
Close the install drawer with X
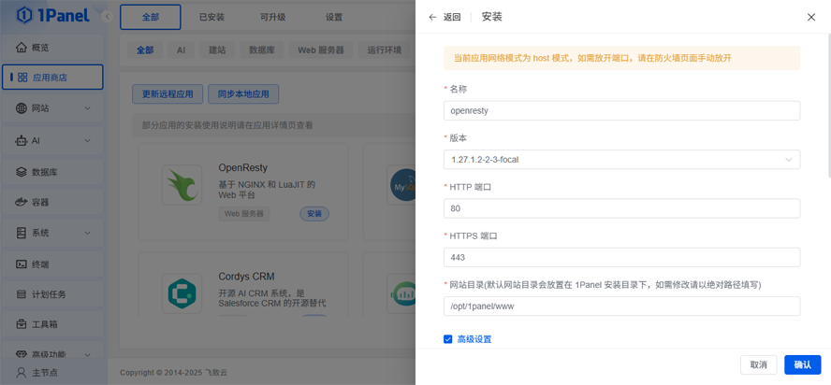(x=811, y=17)
